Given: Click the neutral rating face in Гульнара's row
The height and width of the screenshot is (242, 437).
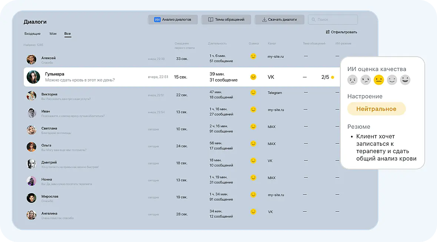Looking at the screenshot, I should (x=253, y=77).
